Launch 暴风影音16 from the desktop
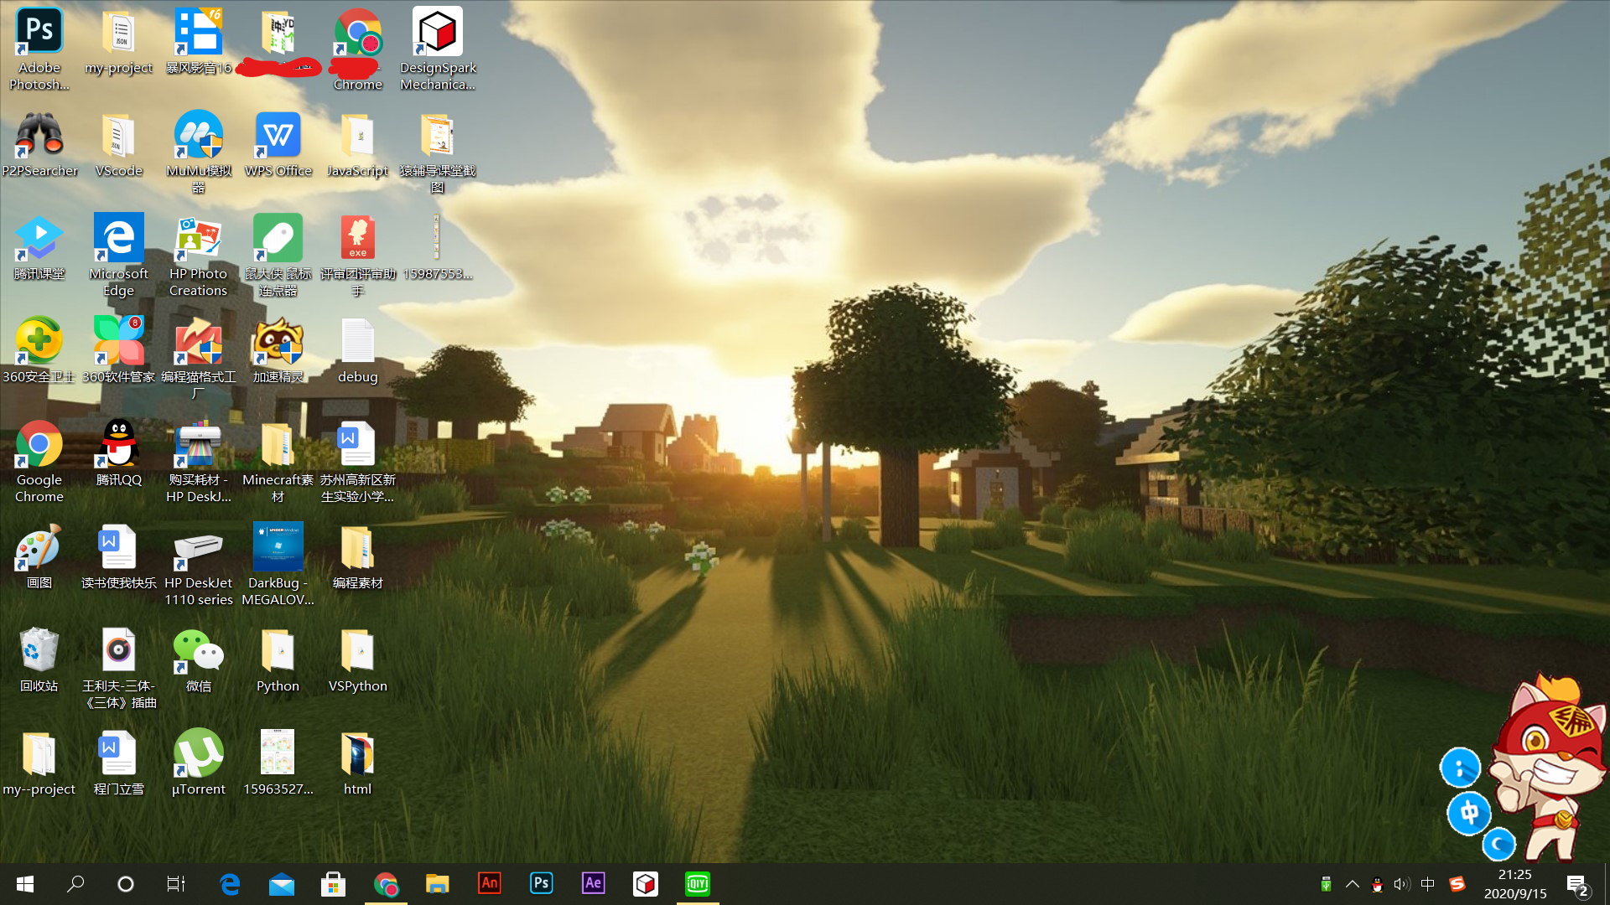1610x905 pixels. (x=199, y=42)
